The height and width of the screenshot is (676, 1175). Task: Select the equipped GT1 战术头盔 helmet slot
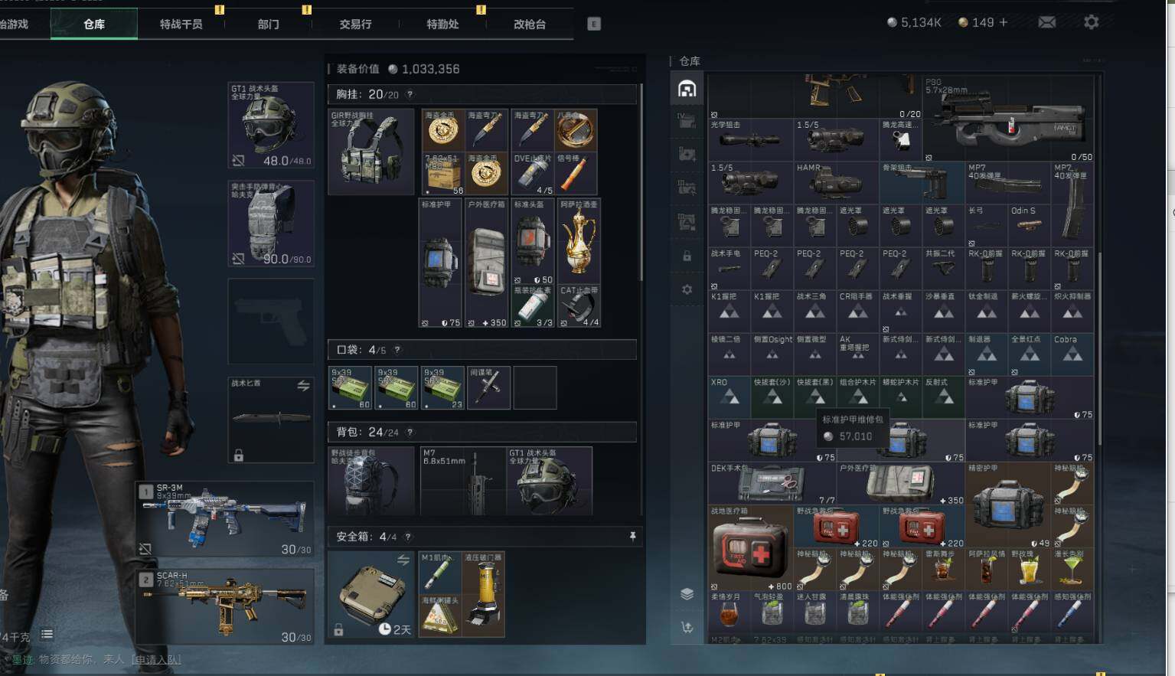(271, 126)
